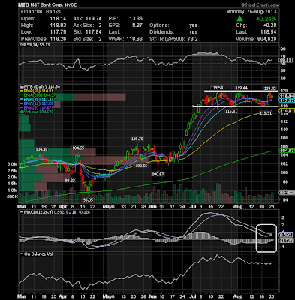Click the Aug label on upper date axis
Image resolution: width=295 pixels, height=300 pixels.
click(x=238, y=207)
